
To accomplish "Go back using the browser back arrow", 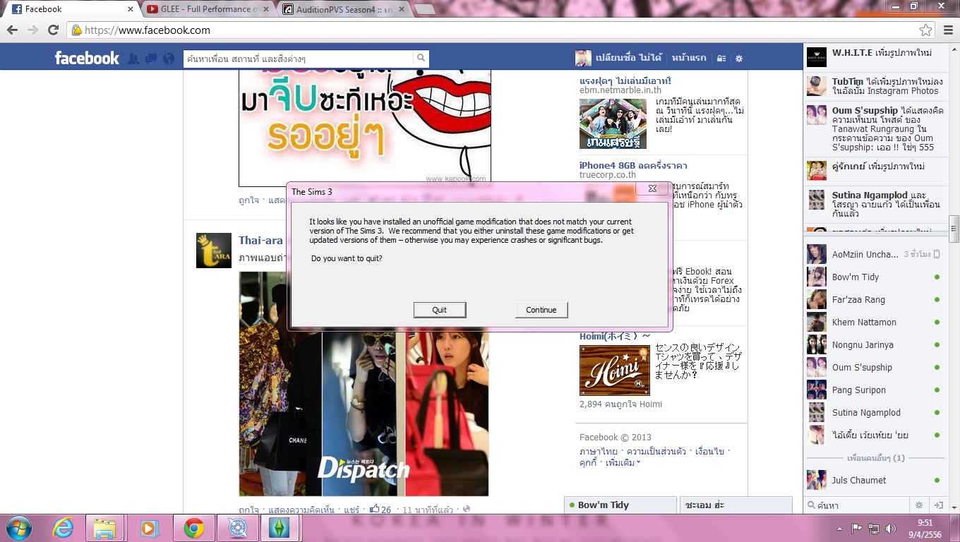I will [13, 30].
